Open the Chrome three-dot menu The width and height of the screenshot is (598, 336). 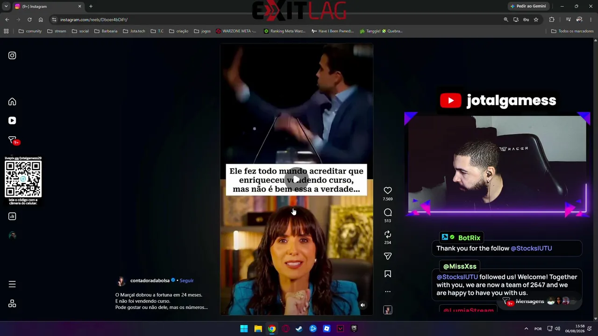591,20
